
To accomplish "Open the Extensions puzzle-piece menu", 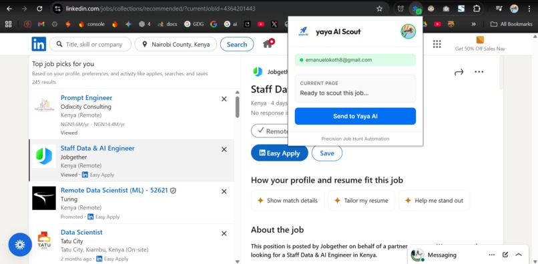I will click(x=477, y=9).
